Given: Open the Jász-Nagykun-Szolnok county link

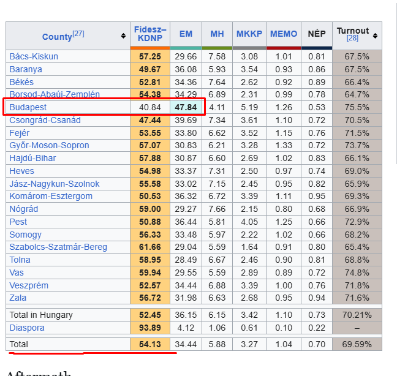Looking at the screenshot, I should pos(55,184).
